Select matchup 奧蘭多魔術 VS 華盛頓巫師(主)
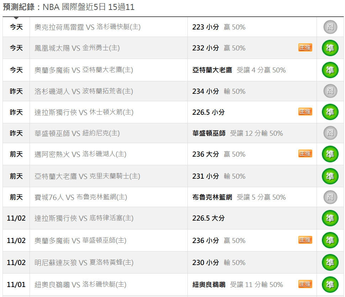Image resolution: width=345 pixels, height=297 pixels. (x=80, y=240)
